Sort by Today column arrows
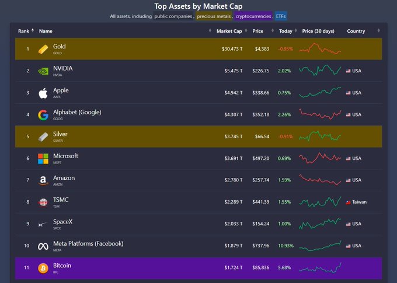 (x=295, y=30)
